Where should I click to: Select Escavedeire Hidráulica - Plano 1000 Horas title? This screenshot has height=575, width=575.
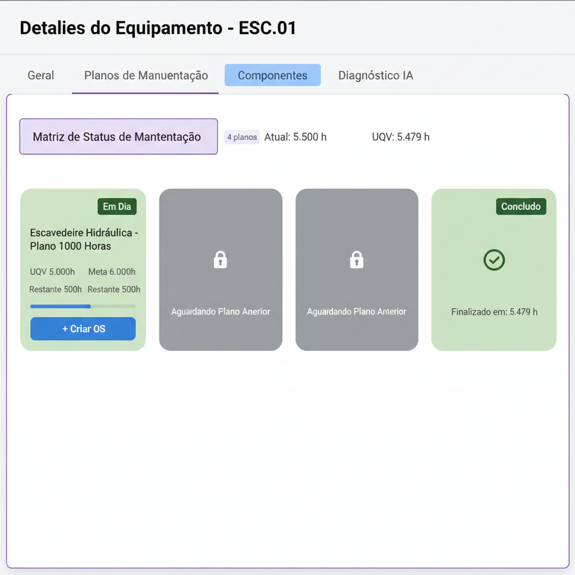click(x=84, y=239)
